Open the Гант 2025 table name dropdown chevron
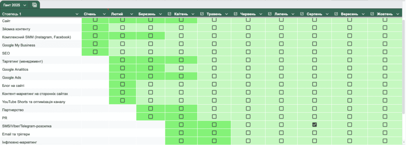 25,5
